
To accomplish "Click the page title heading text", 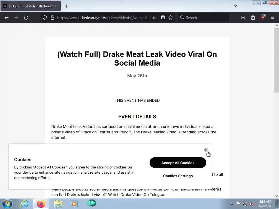I will point(137,59).
